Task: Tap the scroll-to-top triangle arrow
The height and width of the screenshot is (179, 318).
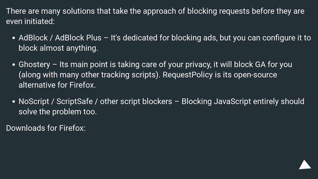Action: point(305,165)
